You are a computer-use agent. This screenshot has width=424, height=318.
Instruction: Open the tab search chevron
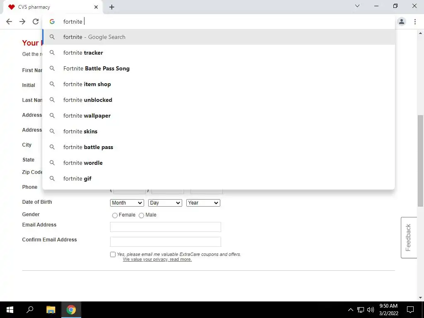(x=357, y=6)
